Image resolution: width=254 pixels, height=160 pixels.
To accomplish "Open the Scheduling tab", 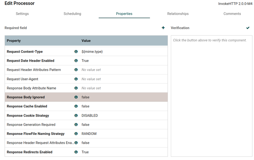I will pyautogui.click(x=72, y=14).
